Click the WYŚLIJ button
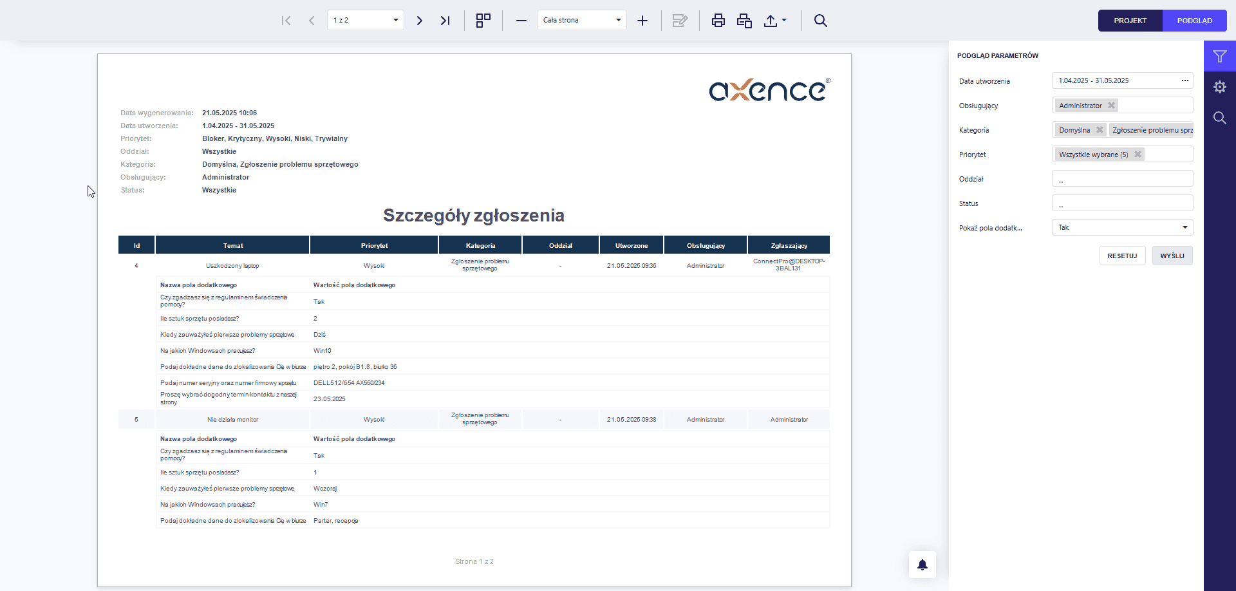Image resolution: width=1236 pixels, height=591 pixels. click(x=1172, y=256)
